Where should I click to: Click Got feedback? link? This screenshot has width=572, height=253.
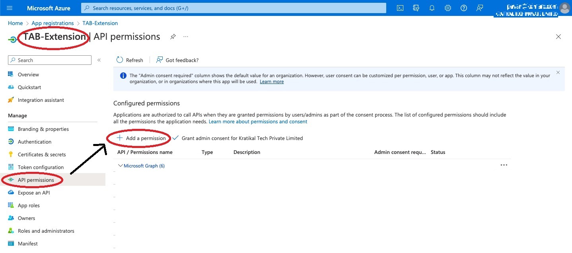click(182, 60)
